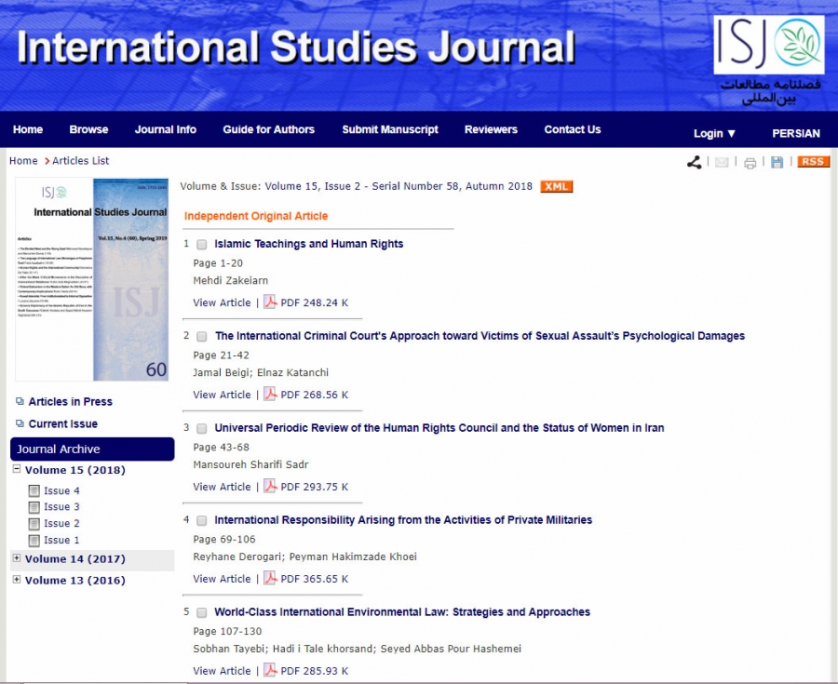Viewport: 838px width, 684px height.
Task: Go to Submit Manuscript in navigation bar
Action: pyautogui.click(x=389, y=129)
